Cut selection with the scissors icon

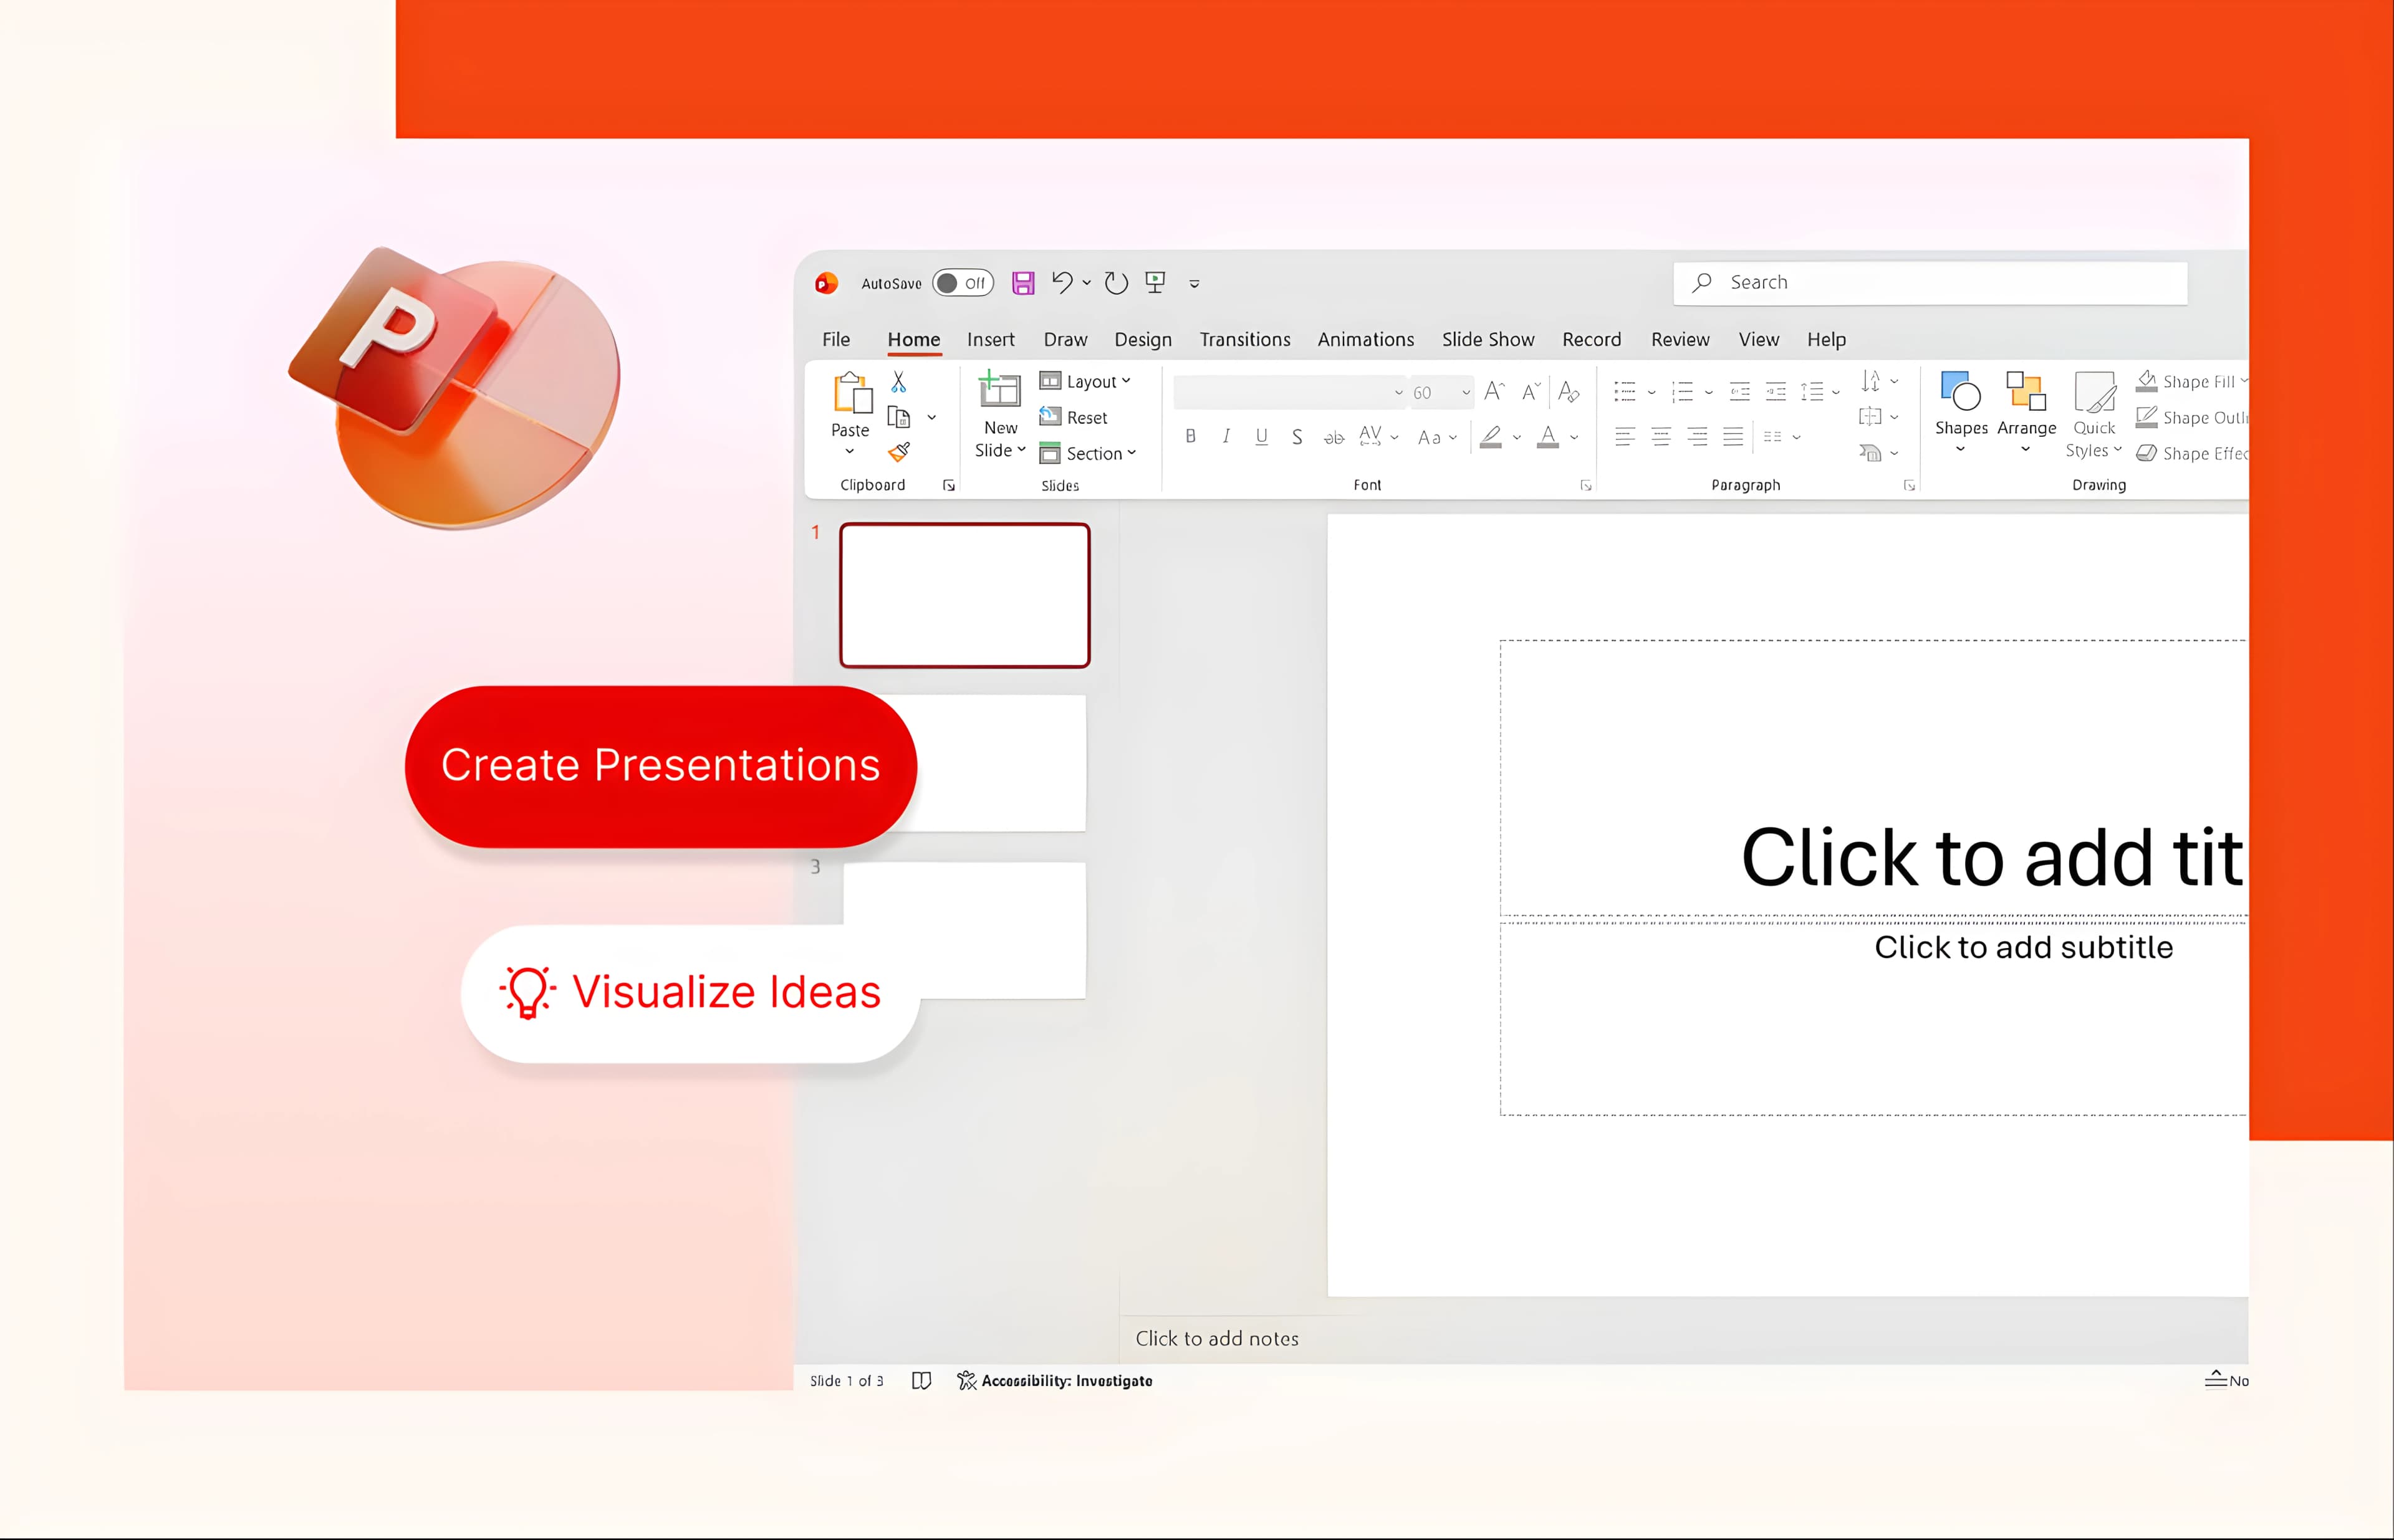coord(898,382)
